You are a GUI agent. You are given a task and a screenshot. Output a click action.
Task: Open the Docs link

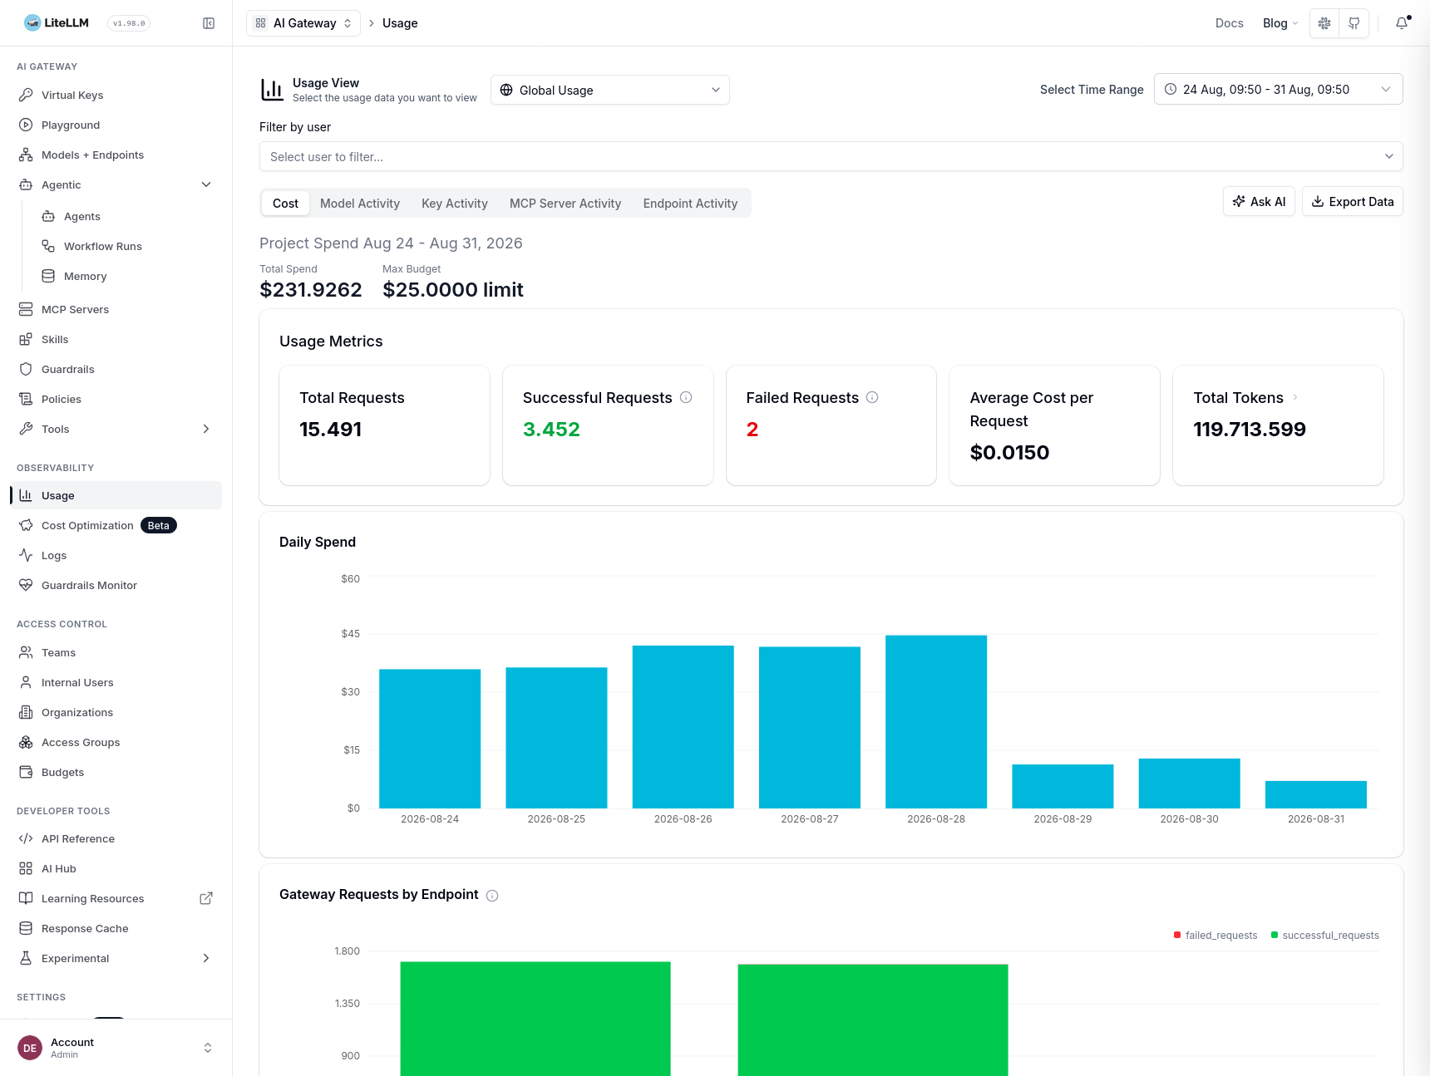coord(1229,23)
